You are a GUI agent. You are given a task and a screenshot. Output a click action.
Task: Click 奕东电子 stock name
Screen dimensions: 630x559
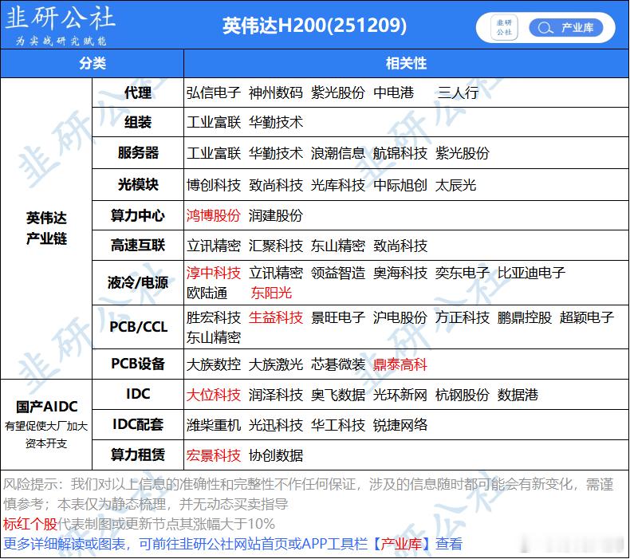coord(463,273)
